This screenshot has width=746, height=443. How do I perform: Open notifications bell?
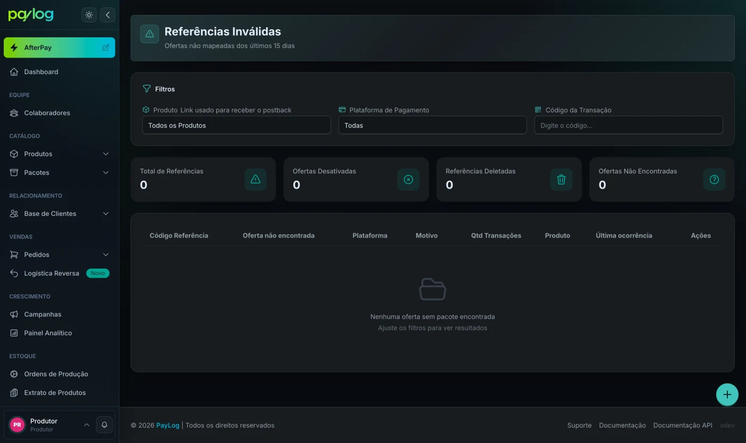pyautogui.click(x=104, y=425)
